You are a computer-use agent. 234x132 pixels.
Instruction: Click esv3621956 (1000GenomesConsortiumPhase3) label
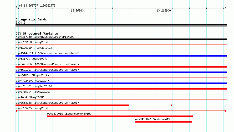click(x=47, y=64)
